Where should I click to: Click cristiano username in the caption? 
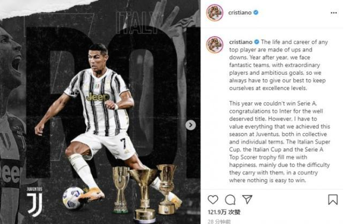pyautogui.click(x=241, y=42)
